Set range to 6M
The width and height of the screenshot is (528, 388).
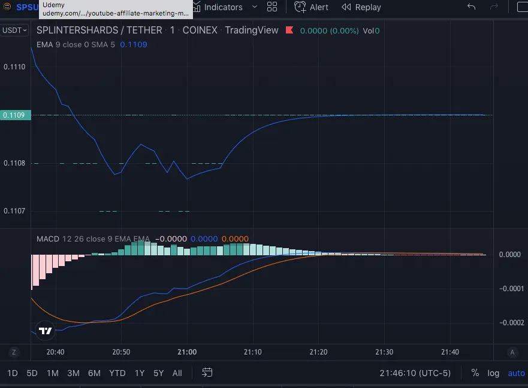coord(94,373)
